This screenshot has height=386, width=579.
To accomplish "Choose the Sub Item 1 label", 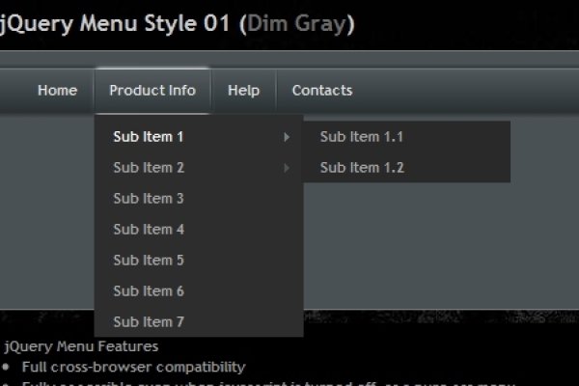I will 149,137.
